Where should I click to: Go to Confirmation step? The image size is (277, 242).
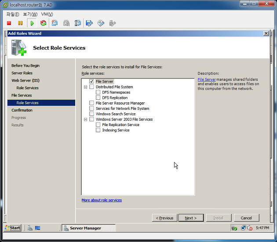[x=22, y=110]
